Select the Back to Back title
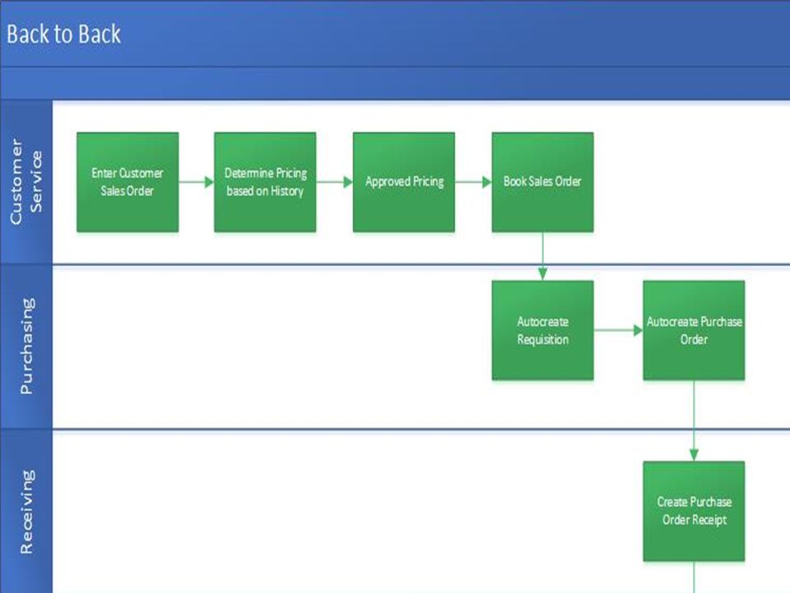The image size is (790, 593). tap(63, 35)
